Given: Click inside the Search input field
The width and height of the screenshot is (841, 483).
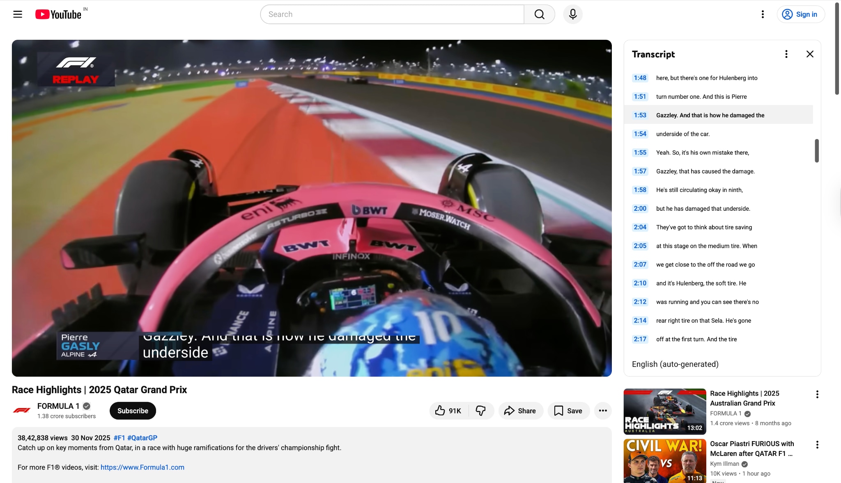Looking at the screenshot, I should [x=390, y=14].
